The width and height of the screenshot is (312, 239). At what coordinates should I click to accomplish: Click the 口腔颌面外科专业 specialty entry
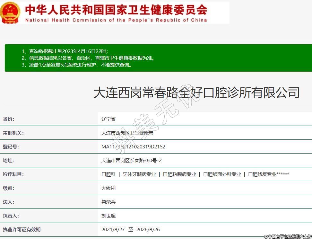pyautogui.click(x=222, y=174)
